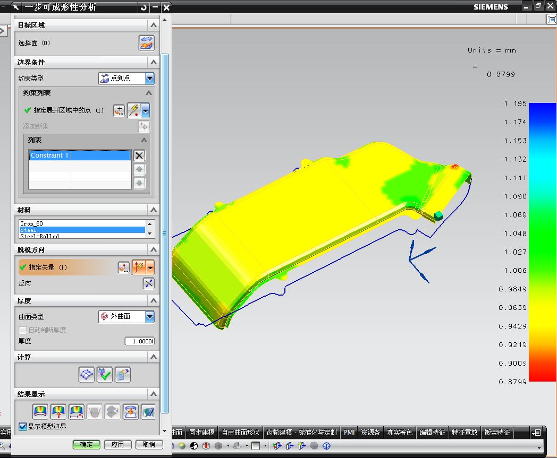Viewport: 557px width, 458px height.
Task: Collapse the 约束列表 group
Action: 149,92
